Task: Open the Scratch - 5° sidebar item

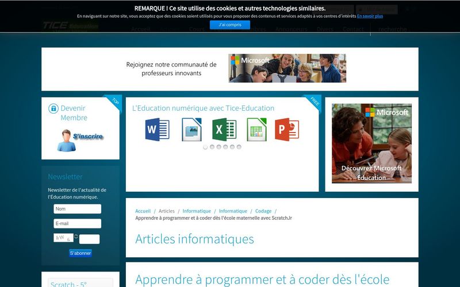Action: click(68, 284)
